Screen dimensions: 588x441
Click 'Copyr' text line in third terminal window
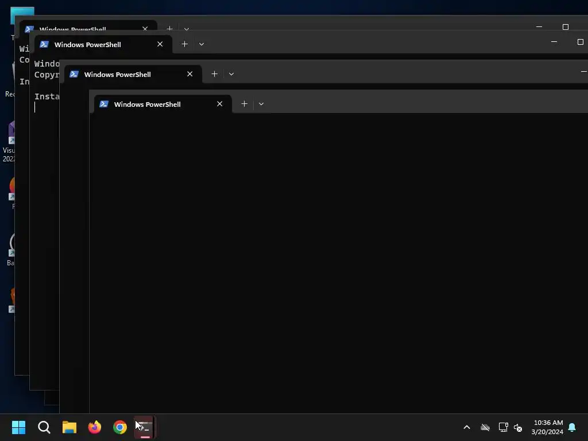[x=47, y=75]
